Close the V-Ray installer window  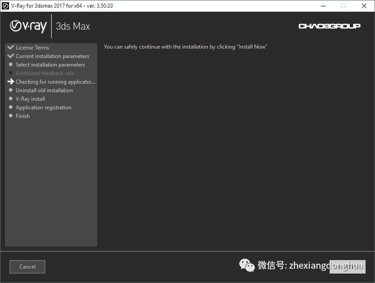364,6
